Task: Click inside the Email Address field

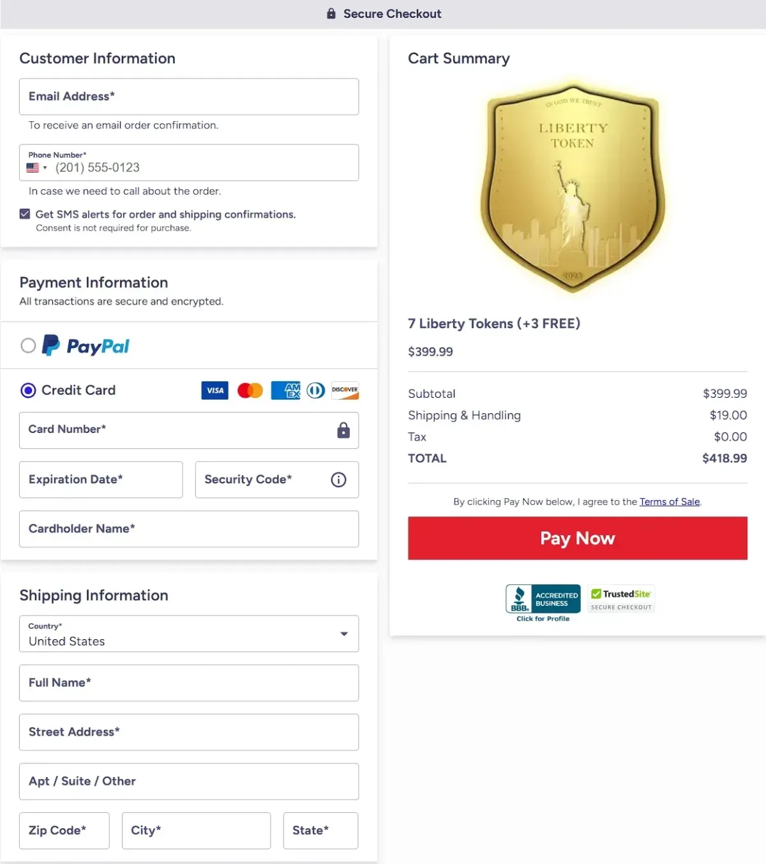Action: tap(189, 97)
